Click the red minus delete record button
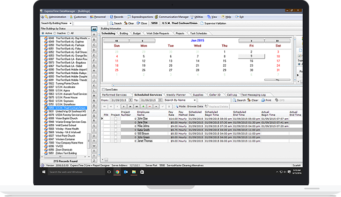 coord(150,107)
